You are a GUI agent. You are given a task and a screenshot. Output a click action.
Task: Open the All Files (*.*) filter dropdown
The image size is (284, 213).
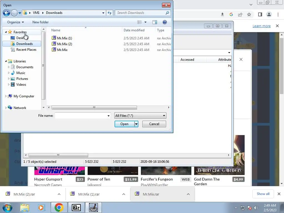tap(140, 116)
